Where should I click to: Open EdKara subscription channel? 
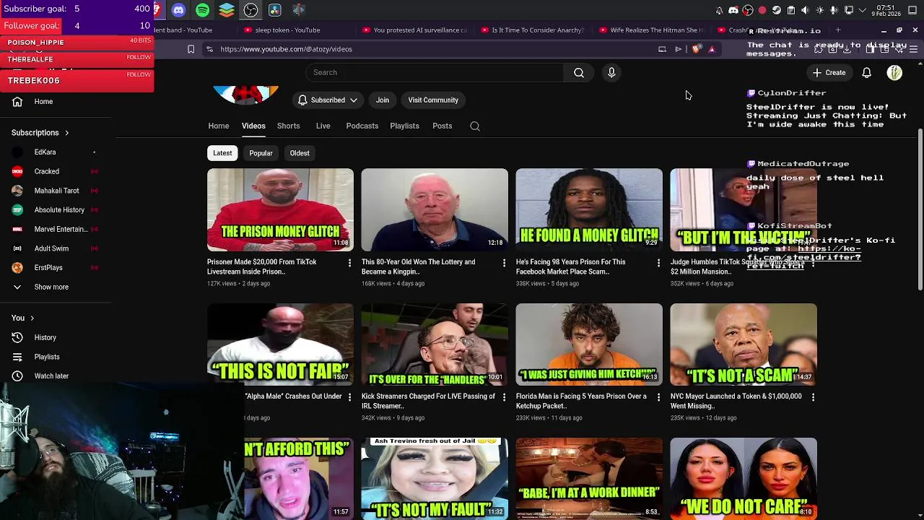[54, 152]
